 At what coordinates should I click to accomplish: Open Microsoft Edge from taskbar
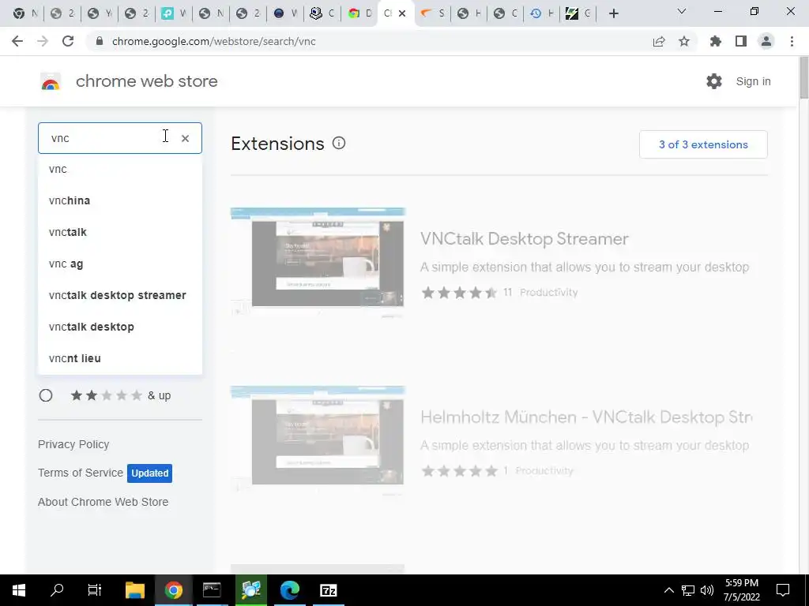pos(289,590)
